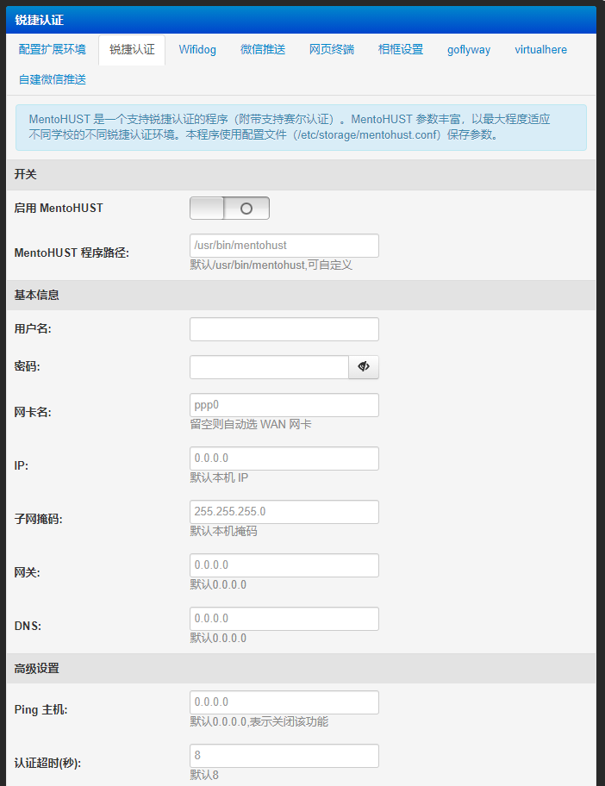
Task: Click the MentoHUST 程序路径 input field
Action: click(x=284, y=246)
